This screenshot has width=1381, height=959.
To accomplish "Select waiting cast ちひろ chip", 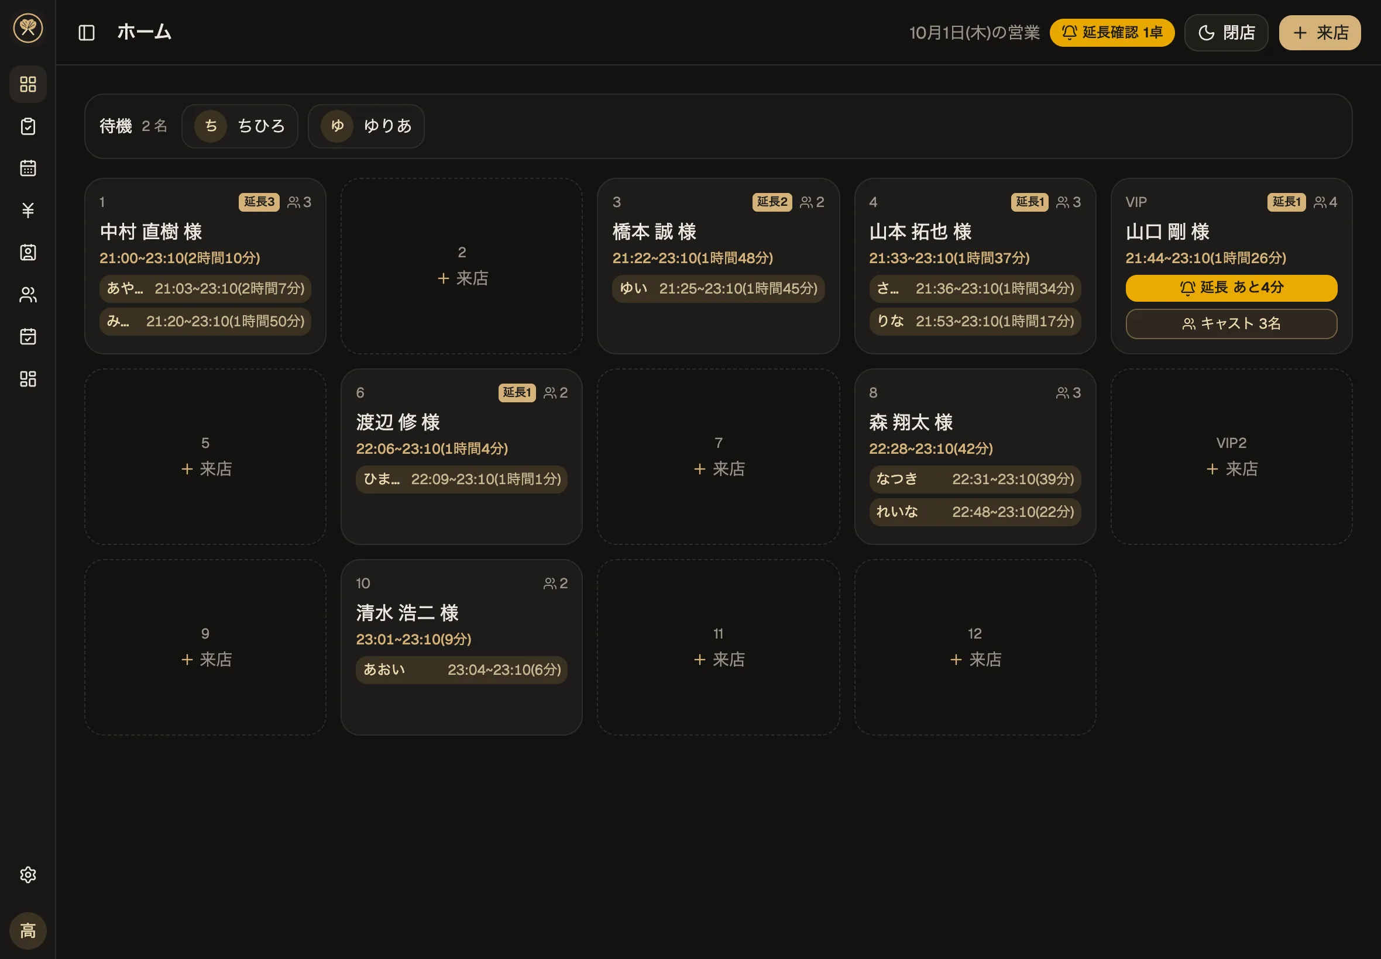I will (x=240, y=126).
